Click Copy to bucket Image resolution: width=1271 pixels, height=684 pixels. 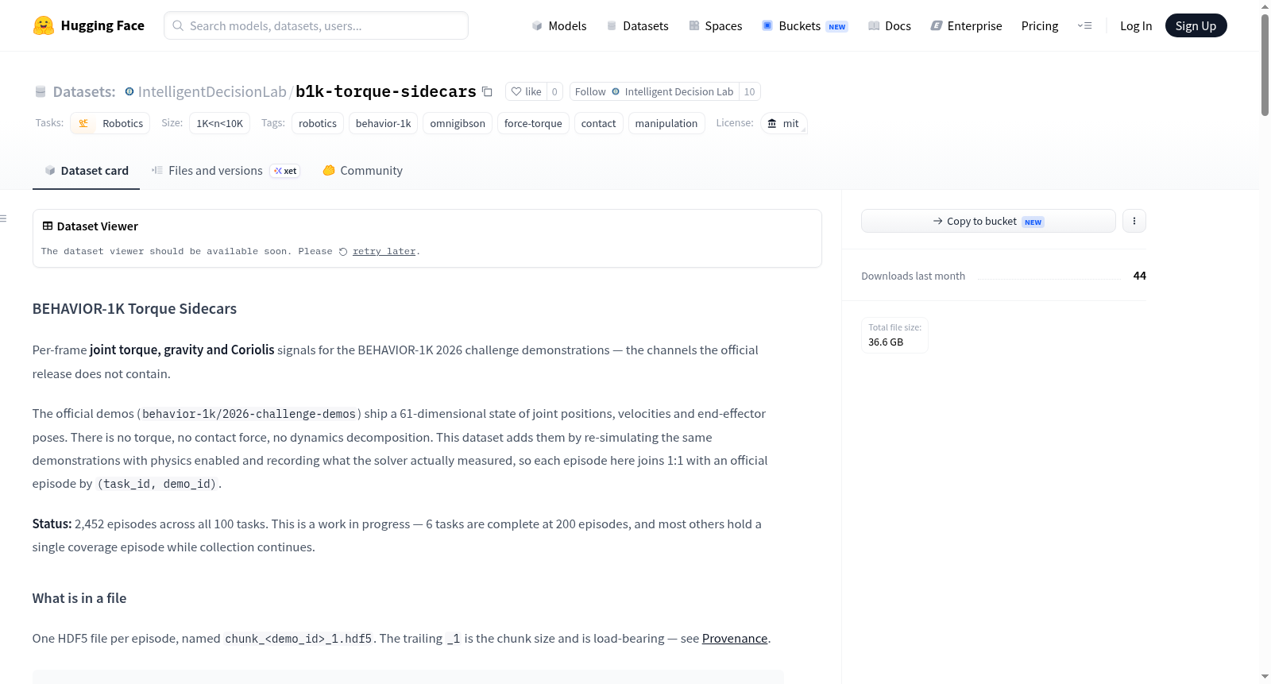(x=988, y=221)
